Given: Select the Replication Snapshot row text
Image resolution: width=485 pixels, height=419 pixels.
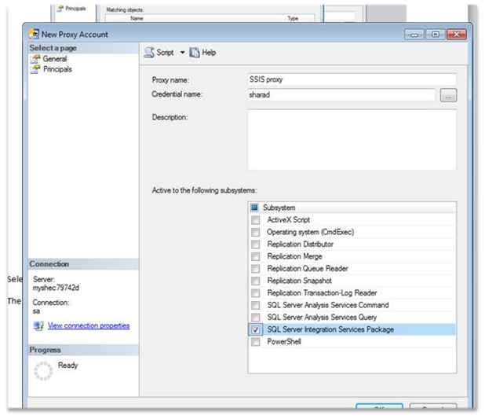Looking at the screenshot, I should pyautogui.click(x=300, y=281).
